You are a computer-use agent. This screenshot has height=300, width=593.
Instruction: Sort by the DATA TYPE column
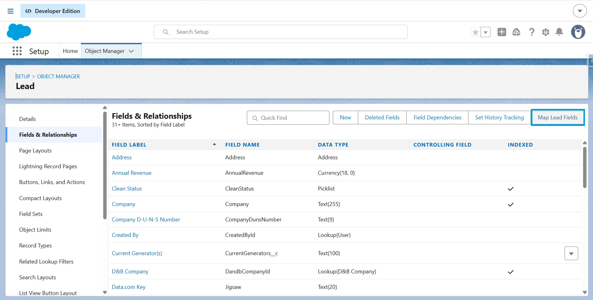pyautogui.click(x=333, y=145)
